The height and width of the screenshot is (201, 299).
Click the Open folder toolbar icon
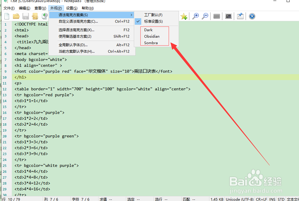point(16,16)
